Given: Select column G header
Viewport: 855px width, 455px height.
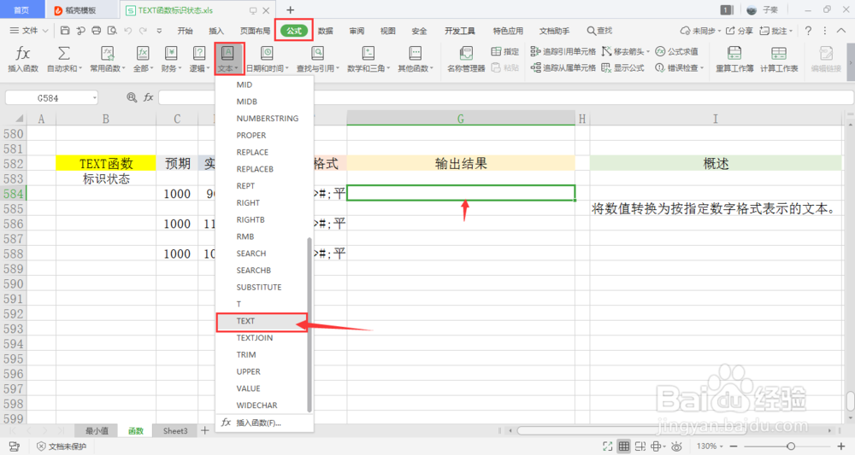Looking at the screenshot, I should pos(461,119).
